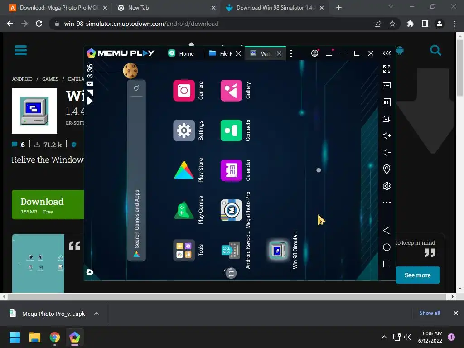Screen dimensions: 464x348
Task: Open the Calendar app
Action: point(231,170)
